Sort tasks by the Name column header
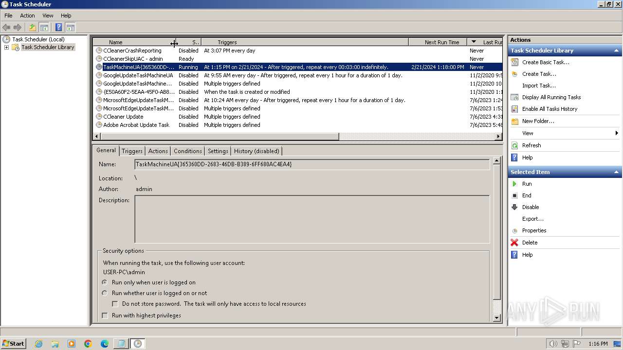This screenshot has width=623, height=350. tap(133, 42)
